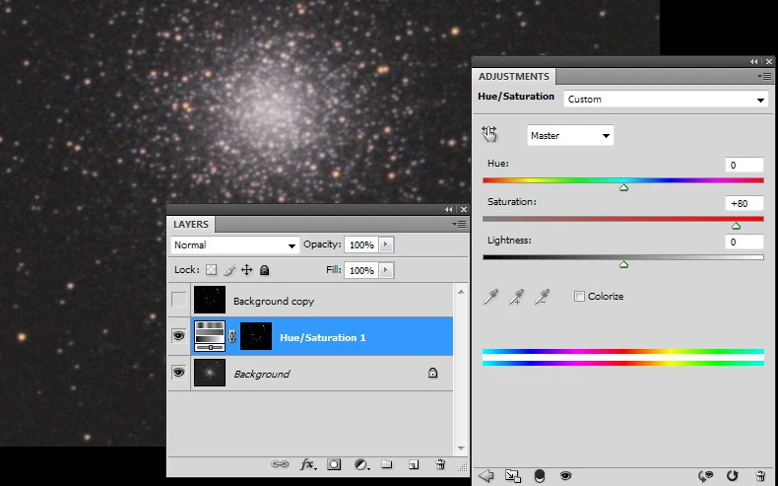Click the link layers icon
This screenshot has height=486, width=778.
click(x=280, y=464)
